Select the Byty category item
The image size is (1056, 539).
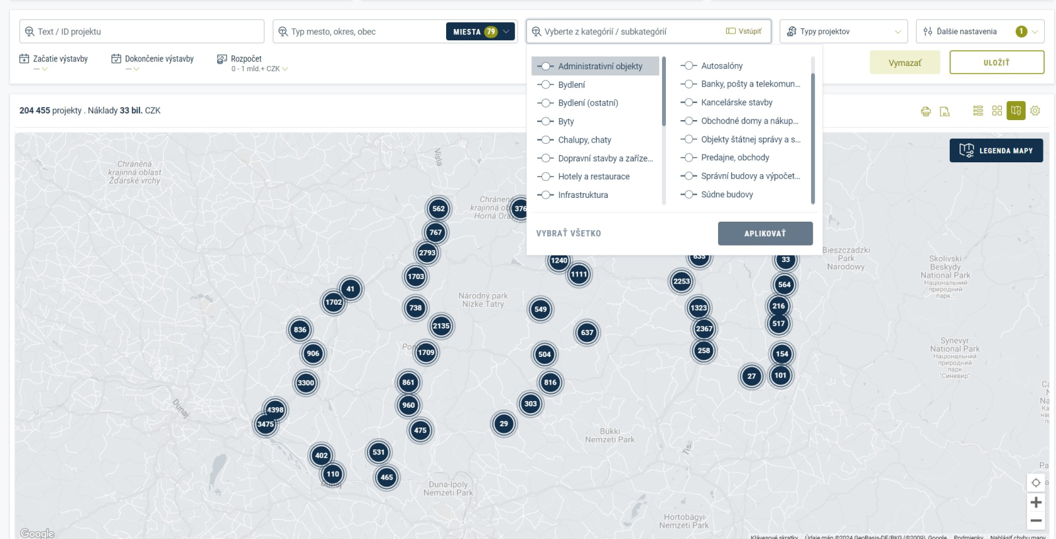(566, 121)
